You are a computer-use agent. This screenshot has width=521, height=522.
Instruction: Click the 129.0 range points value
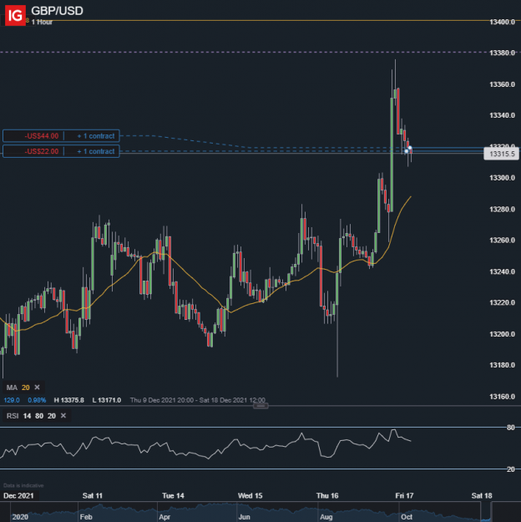12,400
